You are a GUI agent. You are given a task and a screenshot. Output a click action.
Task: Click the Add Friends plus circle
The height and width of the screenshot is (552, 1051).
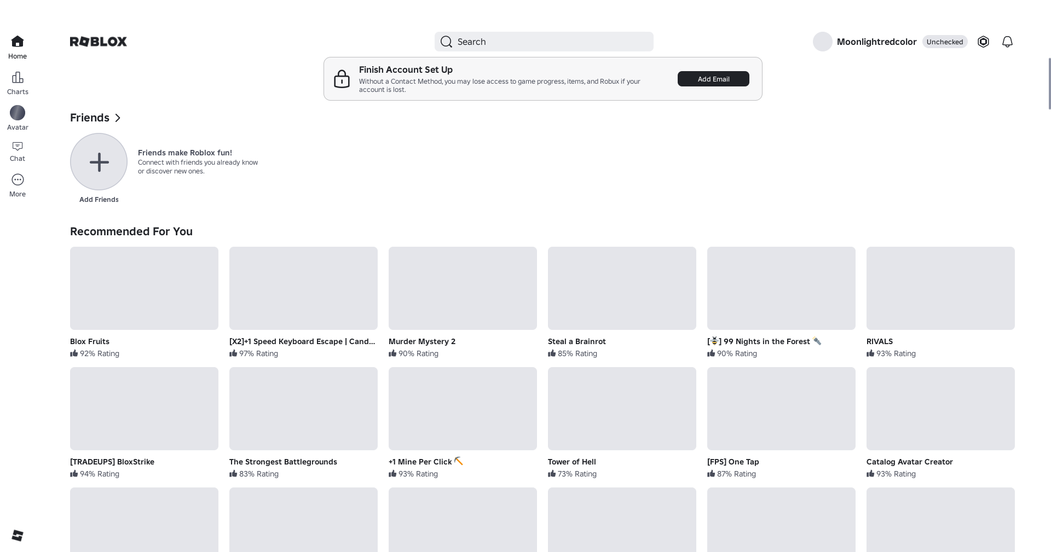click(x=99, y=162)
